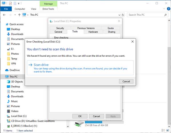Open Customize Quick Access Toolbar dropdown
The height and width of the screenshot is (133, 171).
pyautogui.click(x=19, y=4)
